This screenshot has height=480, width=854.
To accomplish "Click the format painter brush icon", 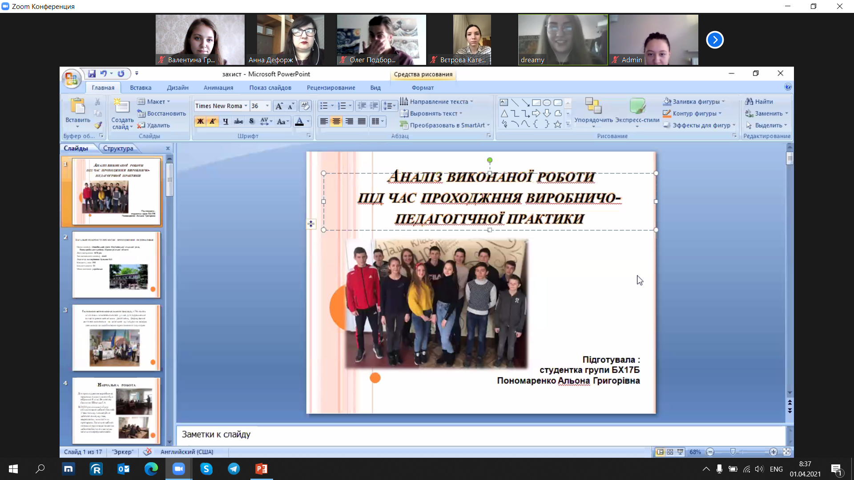I will click(x=98, y=125).
